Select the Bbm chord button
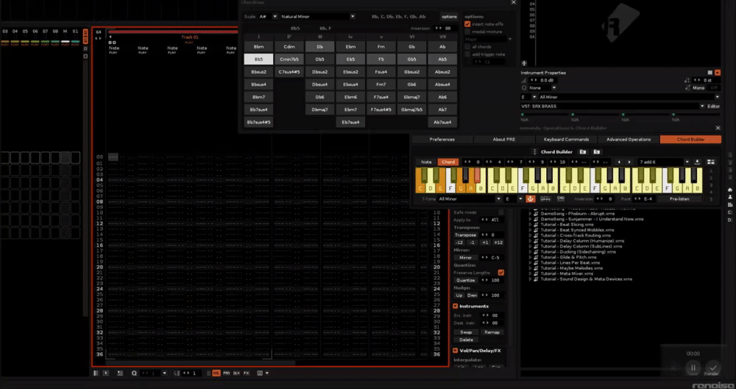This screenshot has height=389, width=736. [x=258, y=47]
